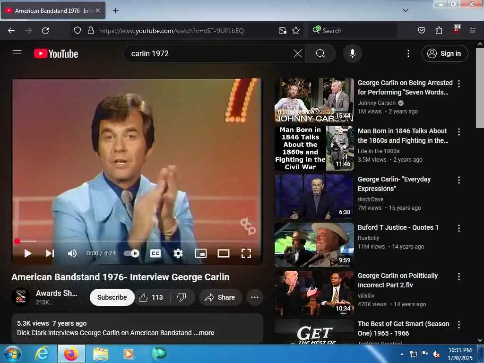Viewport: 484px width, 363px height.
Task: Open options for Best of Get Smart
Action: point(459,325)
